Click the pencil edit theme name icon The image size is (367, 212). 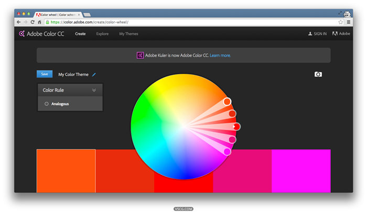(94, 74)
